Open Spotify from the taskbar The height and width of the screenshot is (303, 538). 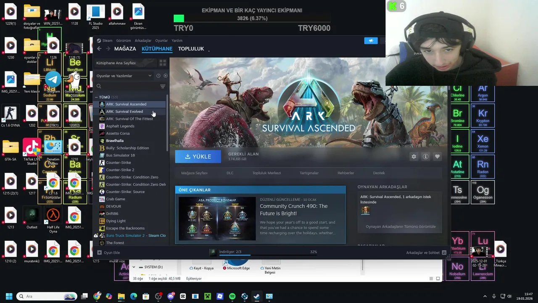[x=232, y=296]
